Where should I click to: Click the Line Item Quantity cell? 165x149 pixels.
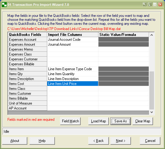[x=73, y=74]
